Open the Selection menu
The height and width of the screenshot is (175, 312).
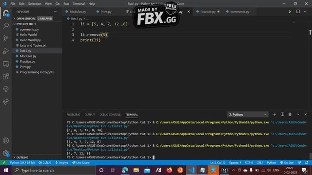pos(35,4)
